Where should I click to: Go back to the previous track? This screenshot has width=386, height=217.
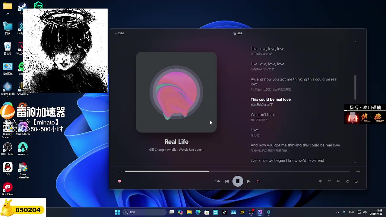(227, 181)
